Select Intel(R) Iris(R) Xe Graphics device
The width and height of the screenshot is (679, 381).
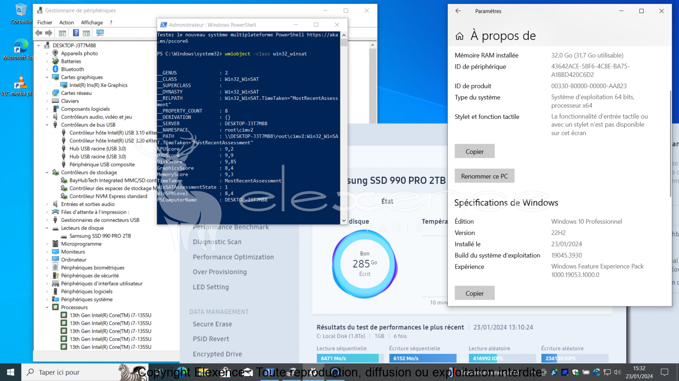coord(98,85)
